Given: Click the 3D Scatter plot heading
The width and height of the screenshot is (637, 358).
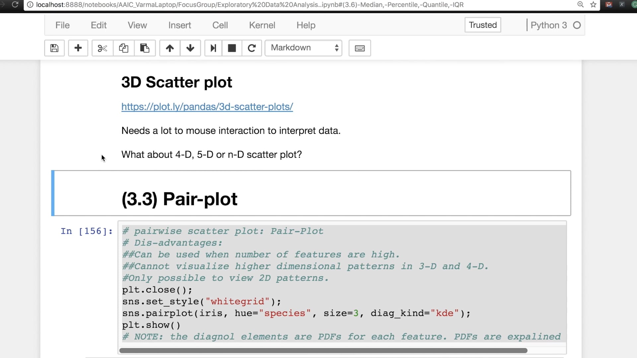Looking at the screenshot, I should click(177, 82).
